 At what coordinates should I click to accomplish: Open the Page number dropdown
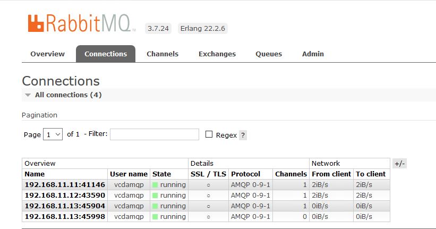(53, 134)
